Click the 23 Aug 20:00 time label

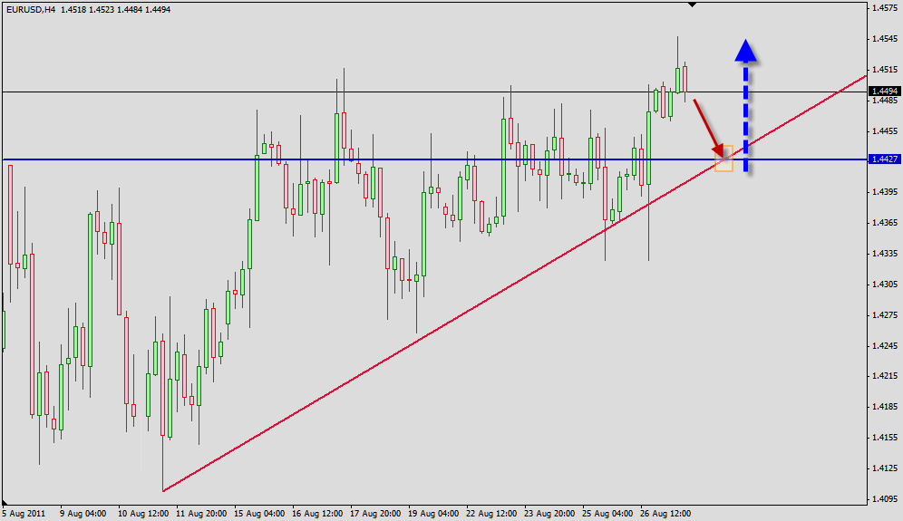pos(549,514)
